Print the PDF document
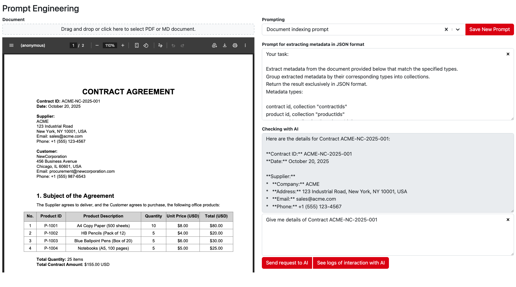The width and height of the screenshot is (516, 287). click(235, 45)
